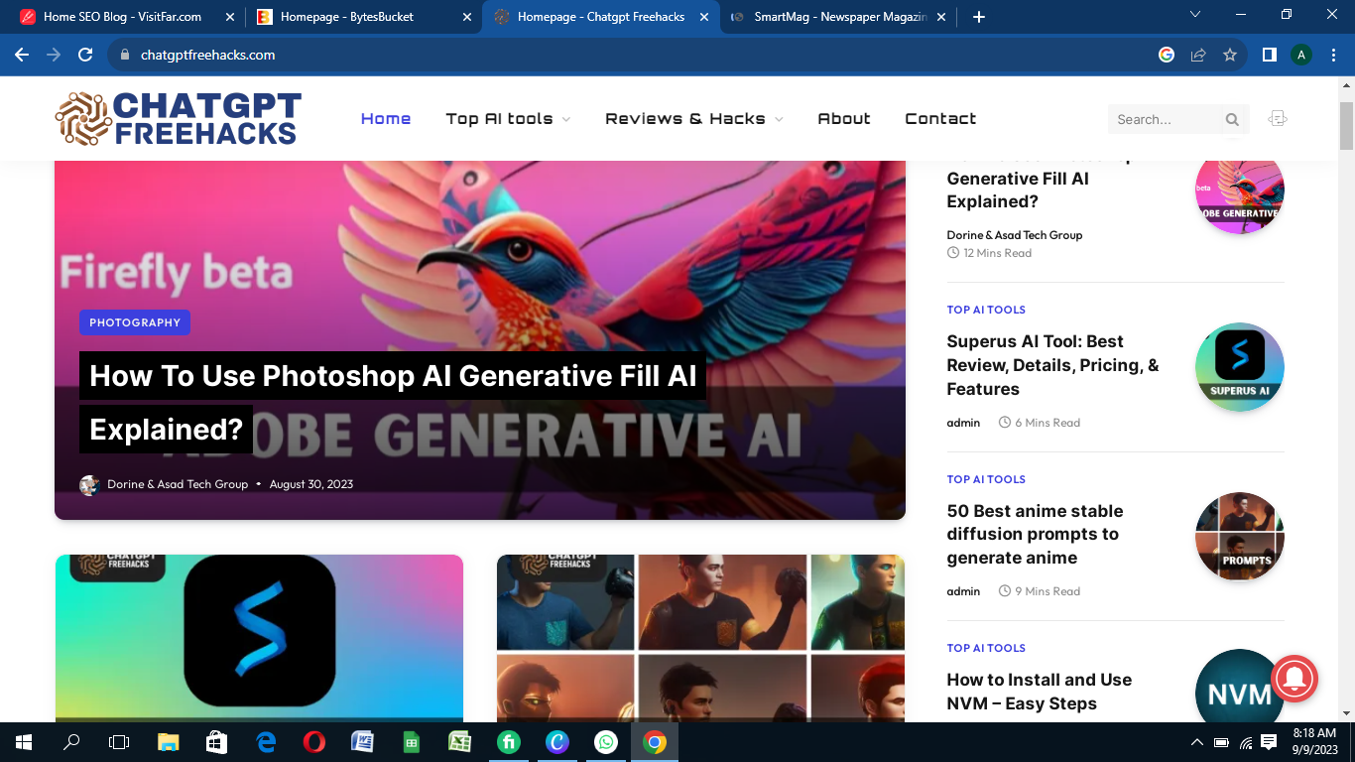Expand the Top AI tools dropdown menu
This screenshot has width=1355, height=762.
pos(508,119)
